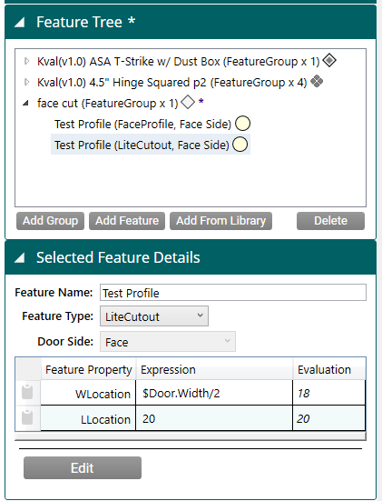Open the Door Side dropdown
The width and height of the screenshot is (382, 501).
click(x=168, y=342)
